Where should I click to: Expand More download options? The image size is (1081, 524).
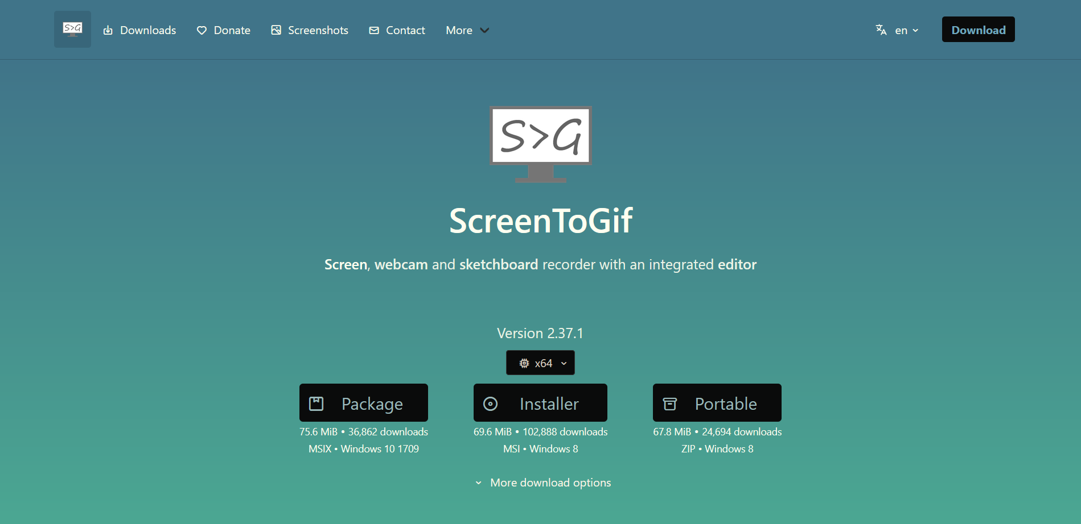coord(542,483)
